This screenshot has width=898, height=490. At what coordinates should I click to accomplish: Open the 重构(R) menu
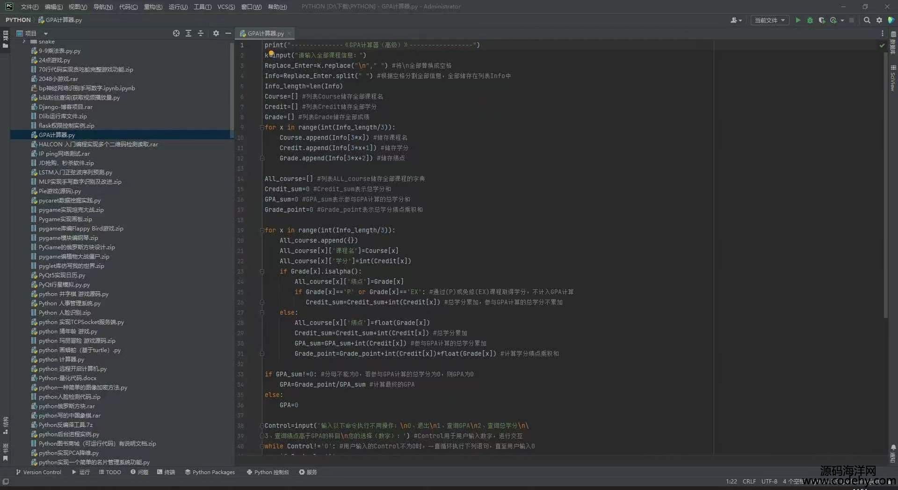(x=153, y=7)
